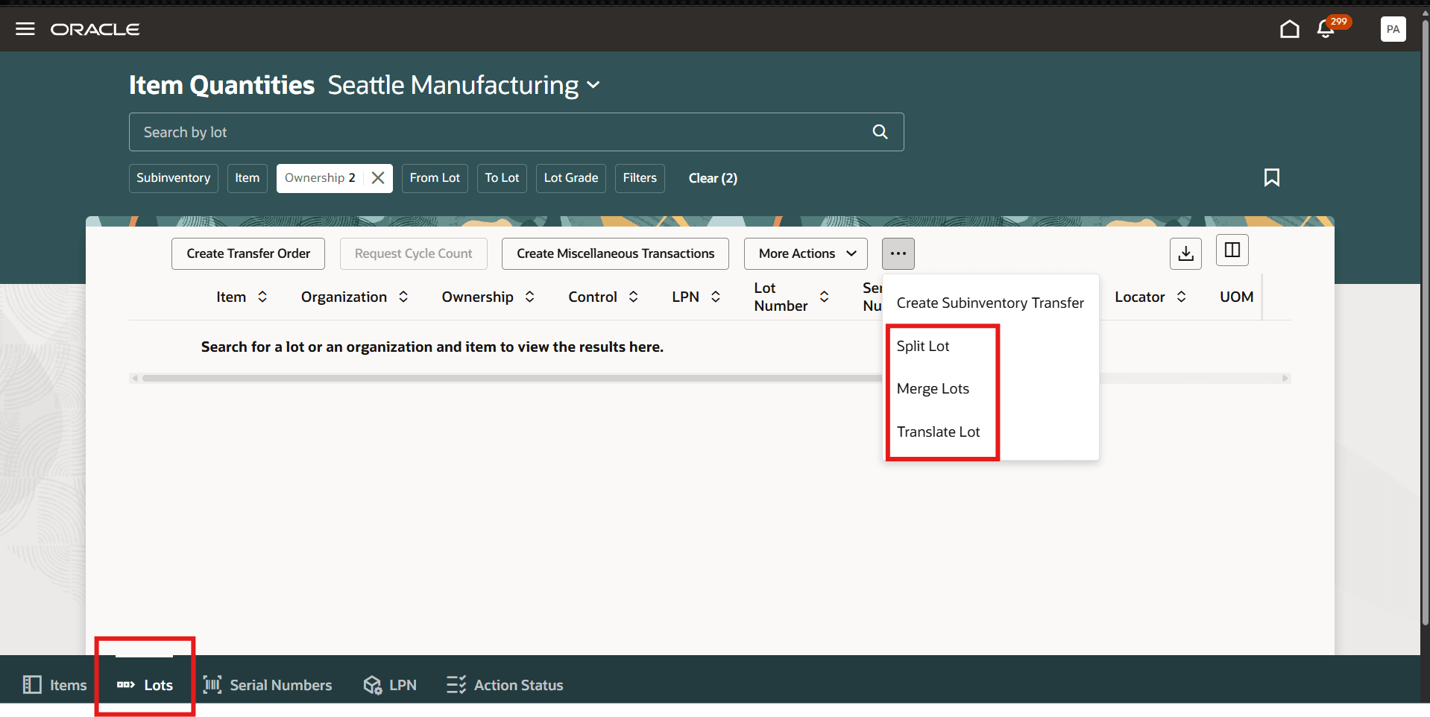Viewport: 1430px width, 717px height.
Task: Click the Search by lot field
Action: (516, 132)
